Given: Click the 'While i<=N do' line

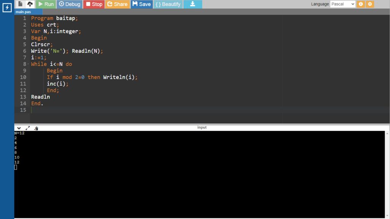Looking at the screenshot, I should pyautogui.click(x=51, y=64).
